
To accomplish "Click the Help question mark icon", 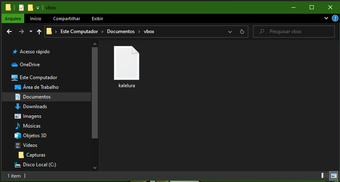I will (335, 18).
